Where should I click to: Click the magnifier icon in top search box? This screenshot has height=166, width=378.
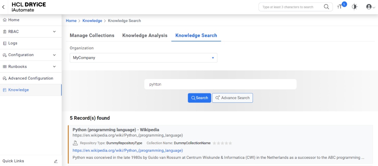click(x=326, y=7)
